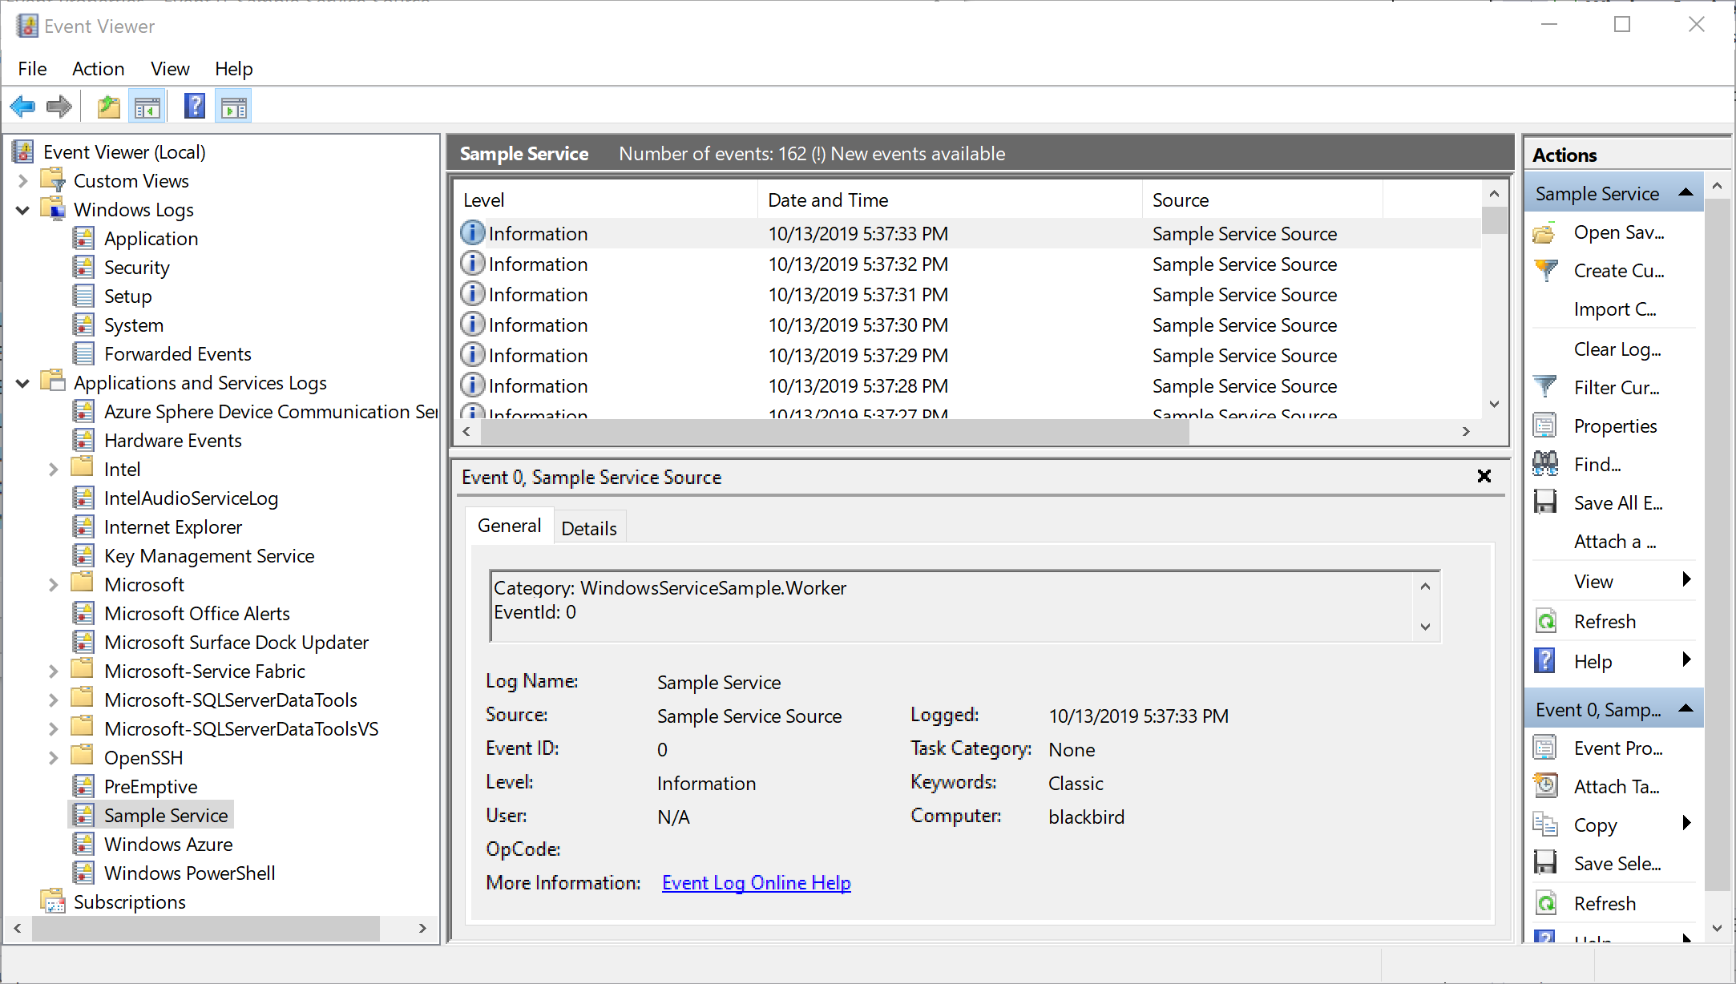Click the Up one level folder icon
Screen dimensions: 1736x984
[x=108, y=106]
